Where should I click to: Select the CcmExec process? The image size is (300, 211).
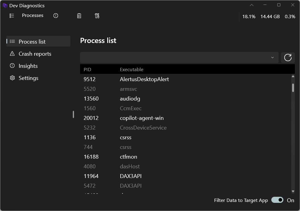click(185, 108)
